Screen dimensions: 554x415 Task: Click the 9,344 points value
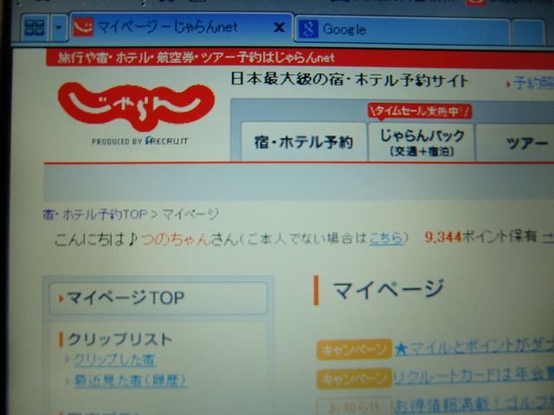(x=443, y=237)
